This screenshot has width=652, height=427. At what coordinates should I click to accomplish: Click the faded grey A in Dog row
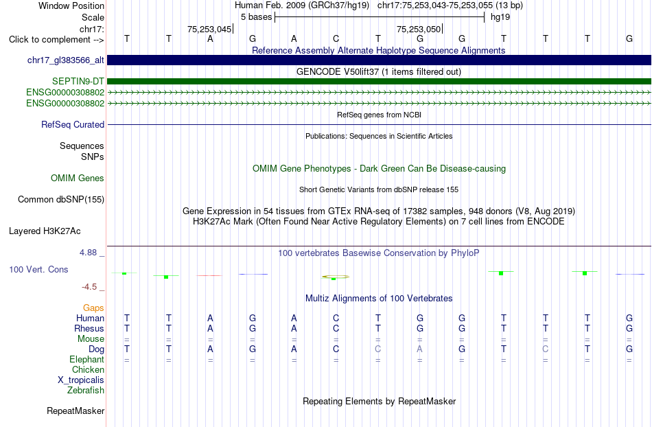pyautogui.click(x=419, y=349)
